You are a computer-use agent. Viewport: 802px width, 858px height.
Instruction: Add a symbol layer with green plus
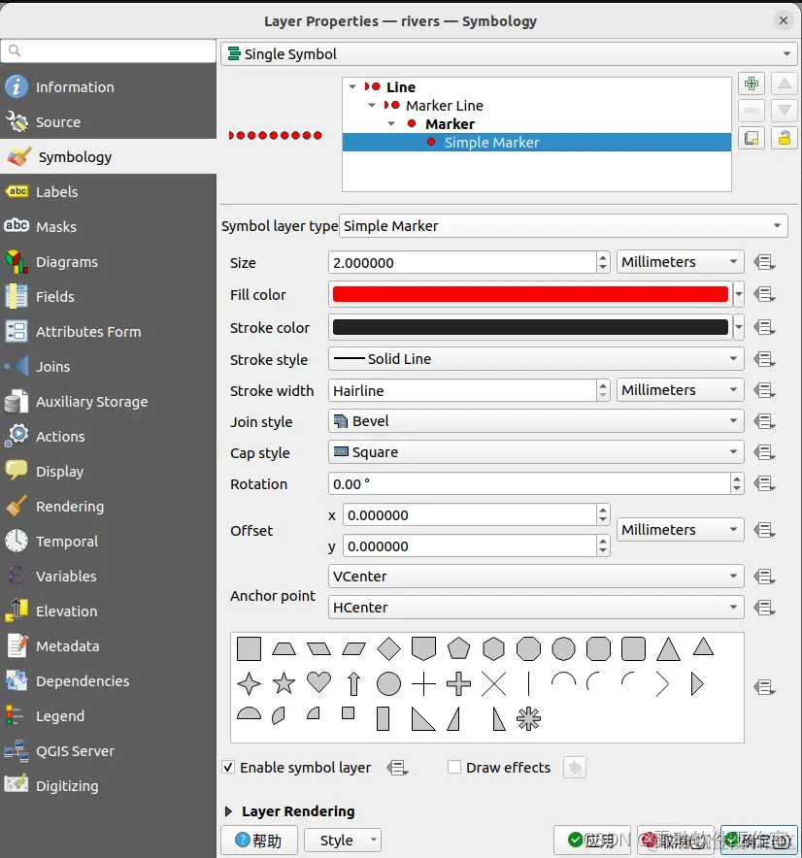pyautogui.click(x=752, y=83)
